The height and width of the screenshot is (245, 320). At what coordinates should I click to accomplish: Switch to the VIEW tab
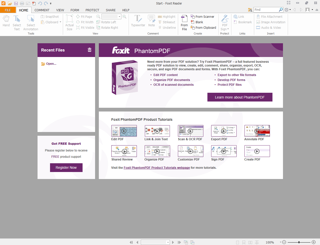60,10
